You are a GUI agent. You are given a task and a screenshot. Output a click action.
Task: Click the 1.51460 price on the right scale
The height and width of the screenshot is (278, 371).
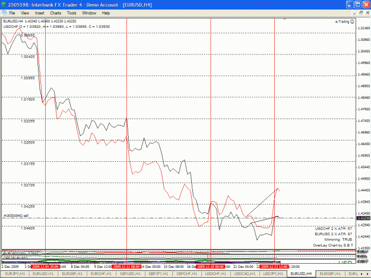point(364,28)
